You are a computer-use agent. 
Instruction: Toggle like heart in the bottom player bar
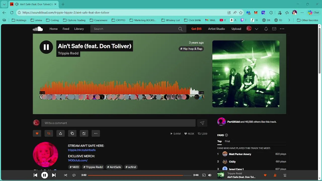point(265,175)
